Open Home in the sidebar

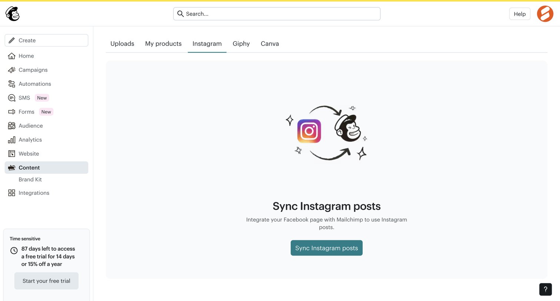tap(46, 56)
